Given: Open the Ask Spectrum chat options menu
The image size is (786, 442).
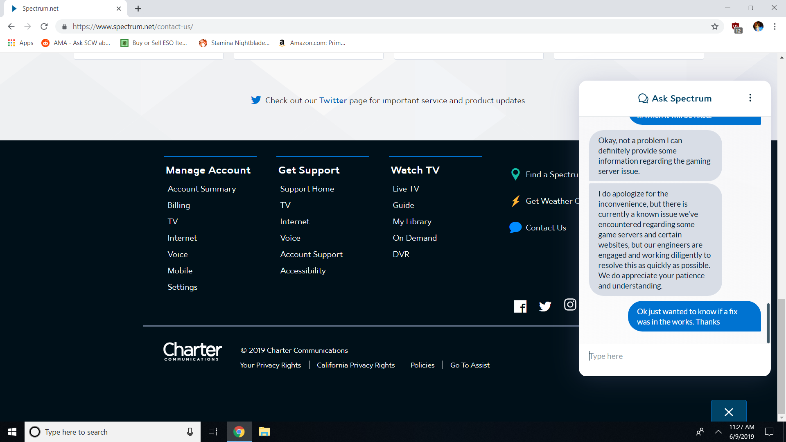Looking at the screenshot, I should click(x=750, y=98).
